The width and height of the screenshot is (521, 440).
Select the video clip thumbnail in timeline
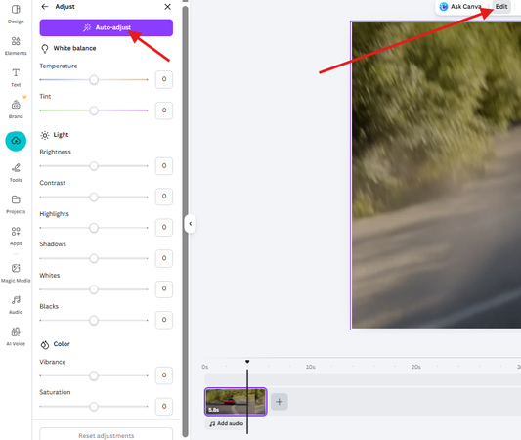click(x=236, y=402)
